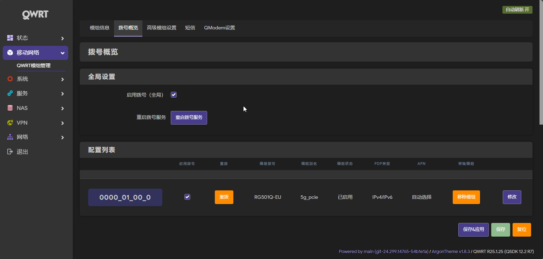Image resolution: width=543 pixels, height=259 pixels.
Task: Click the 系统 system gear icon
Action: pyautogui.click(x=9, y=79)
